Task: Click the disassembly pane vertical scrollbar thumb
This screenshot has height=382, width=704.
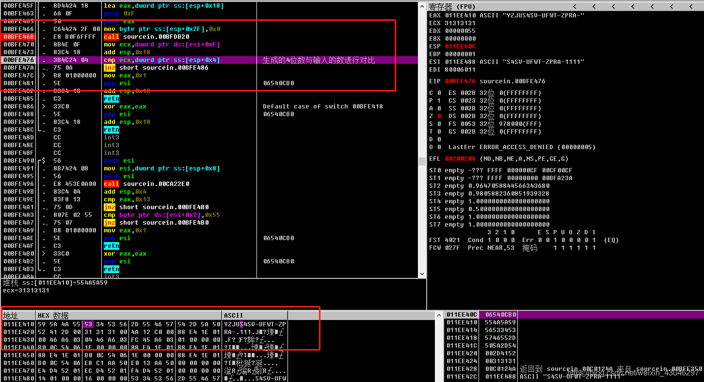Action: tap(422, 161)
